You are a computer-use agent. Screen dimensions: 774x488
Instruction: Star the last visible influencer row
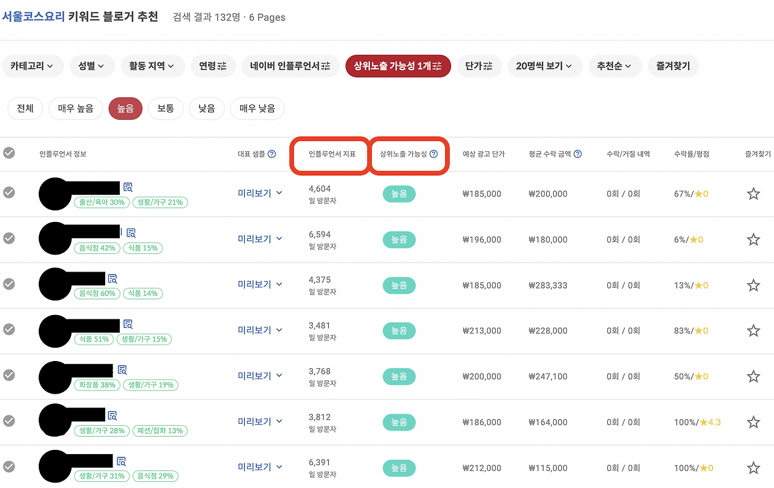(x=753, y=467)
